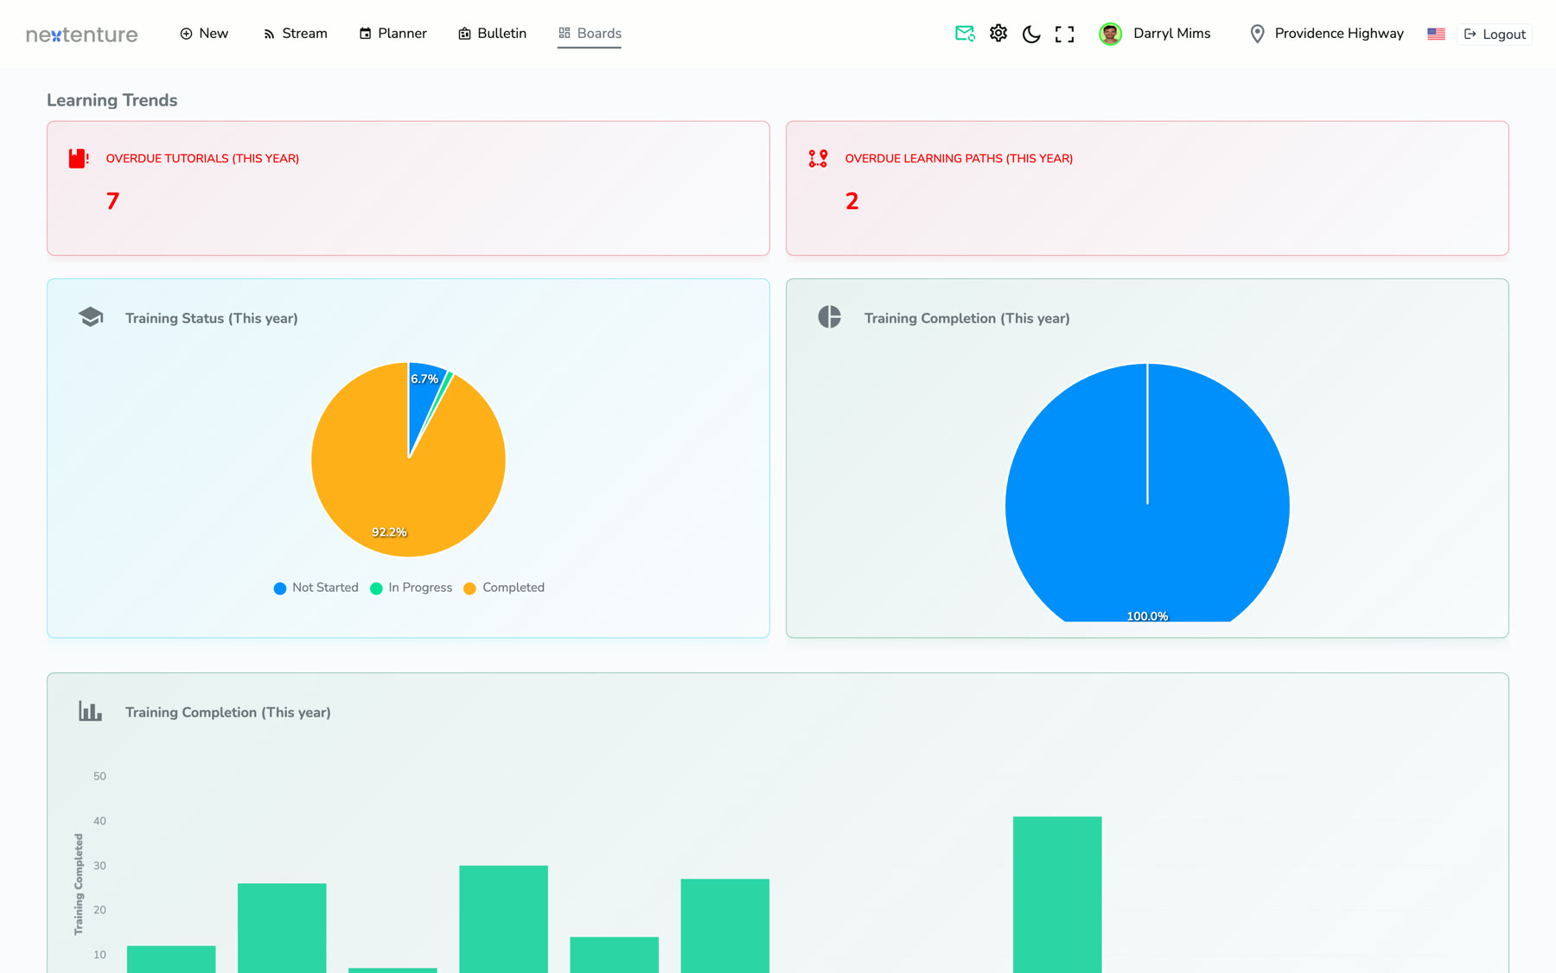Click the location pin icon
Screen dimensions: 1556x973
click(x=1258, y=34)
